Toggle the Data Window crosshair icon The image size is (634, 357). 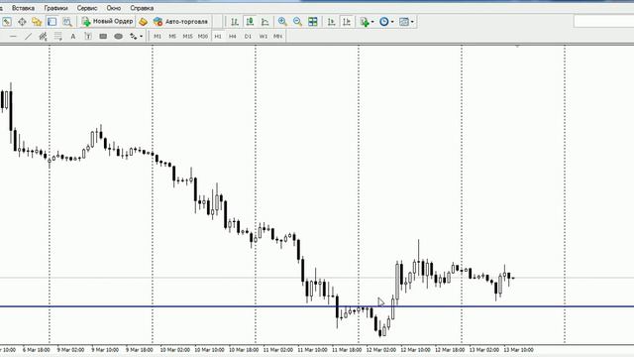click(x=22, y=22)
